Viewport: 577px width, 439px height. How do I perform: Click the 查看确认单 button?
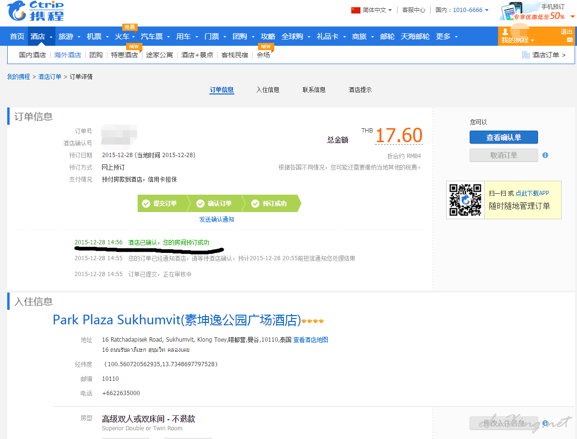pos(503,137)
